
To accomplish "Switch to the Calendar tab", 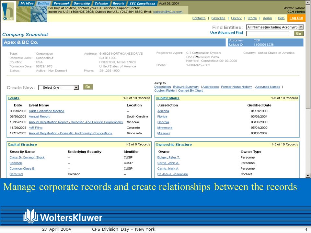I will click(x=101, y=3).
